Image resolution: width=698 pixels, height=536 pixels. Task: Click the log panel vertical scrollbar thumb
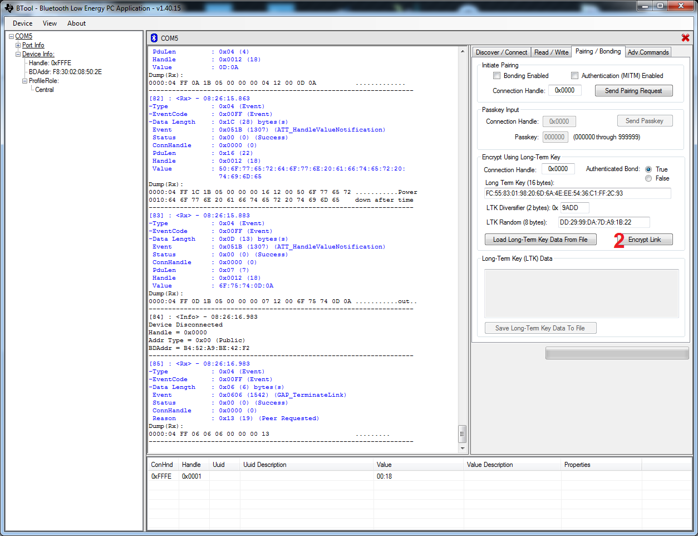[x=463, y=433]
